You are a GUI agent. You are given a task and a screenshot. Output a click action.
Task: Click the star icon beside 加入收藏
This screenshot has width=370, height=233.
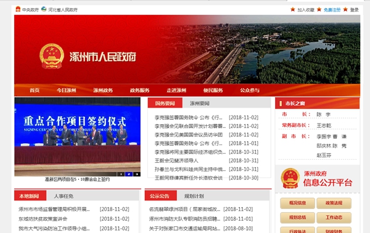pos(292,9)
